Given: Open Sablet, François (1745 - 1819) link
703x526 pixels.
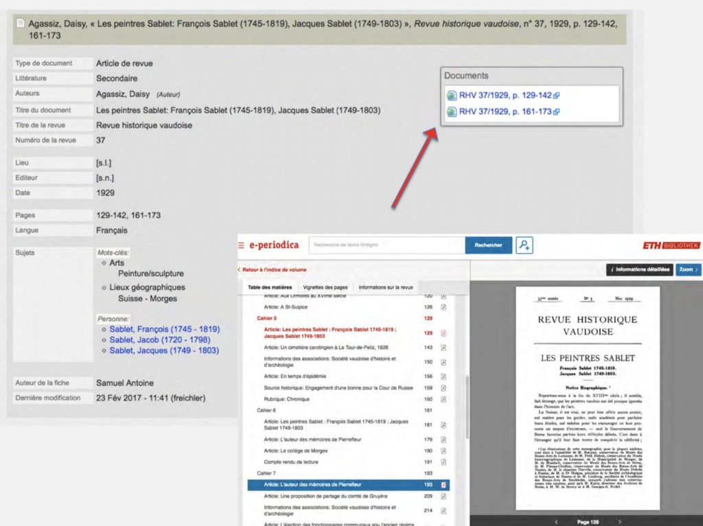Looking at the screenshot, I should (x=164, y=329).
